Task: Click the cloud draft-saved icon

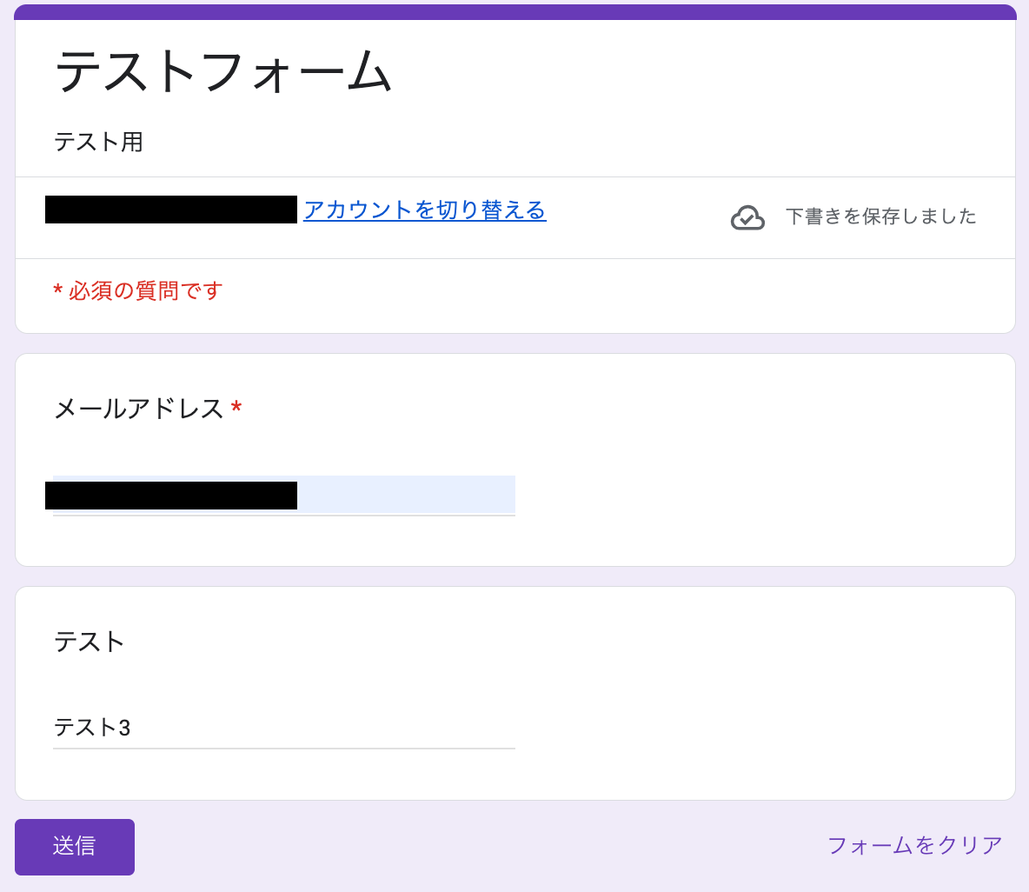Action: pyautogui.click(x=747, y=217)
